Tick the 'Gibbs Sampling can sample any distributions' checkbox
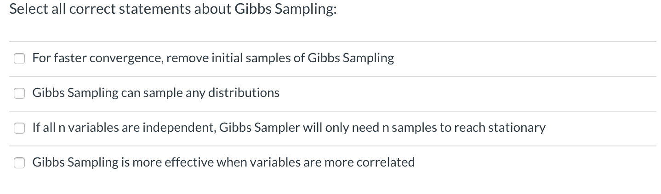This screenshot has width=661, height=194. coord(19,93)
